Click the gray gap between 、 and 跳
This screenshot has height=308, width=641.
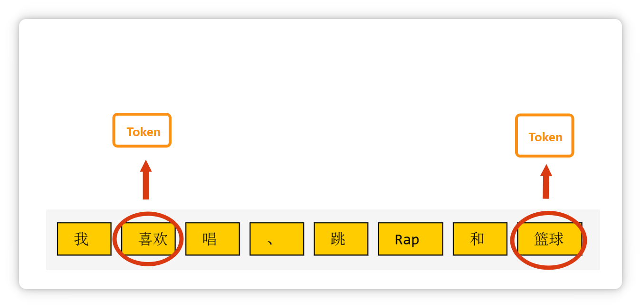(309, 239)
